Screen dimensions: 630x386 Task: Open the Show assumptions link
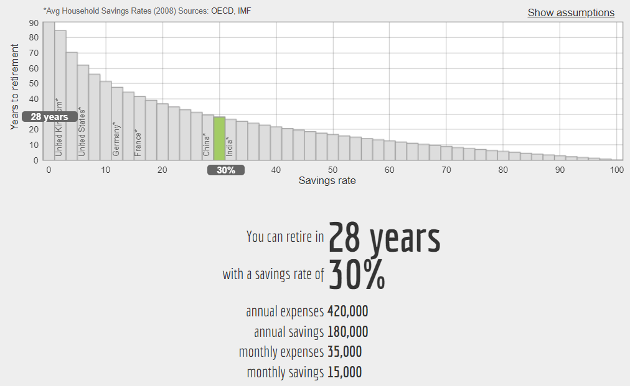[570, 13]
